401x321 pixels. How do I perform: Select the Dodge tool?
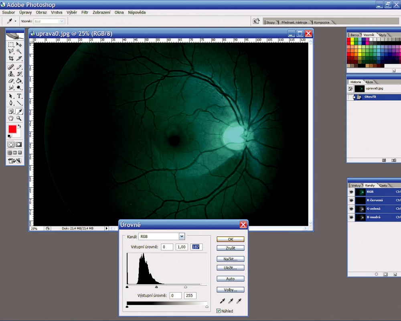[19, 87]
